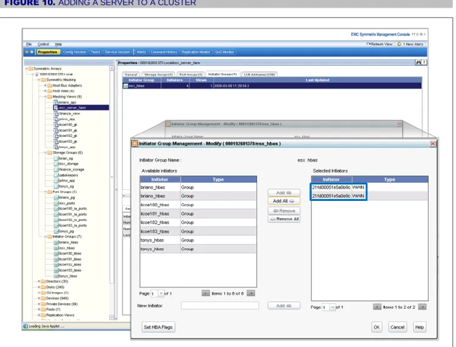Click the Add button next to New Initiator
456x347 pixels.
[284, 306]
